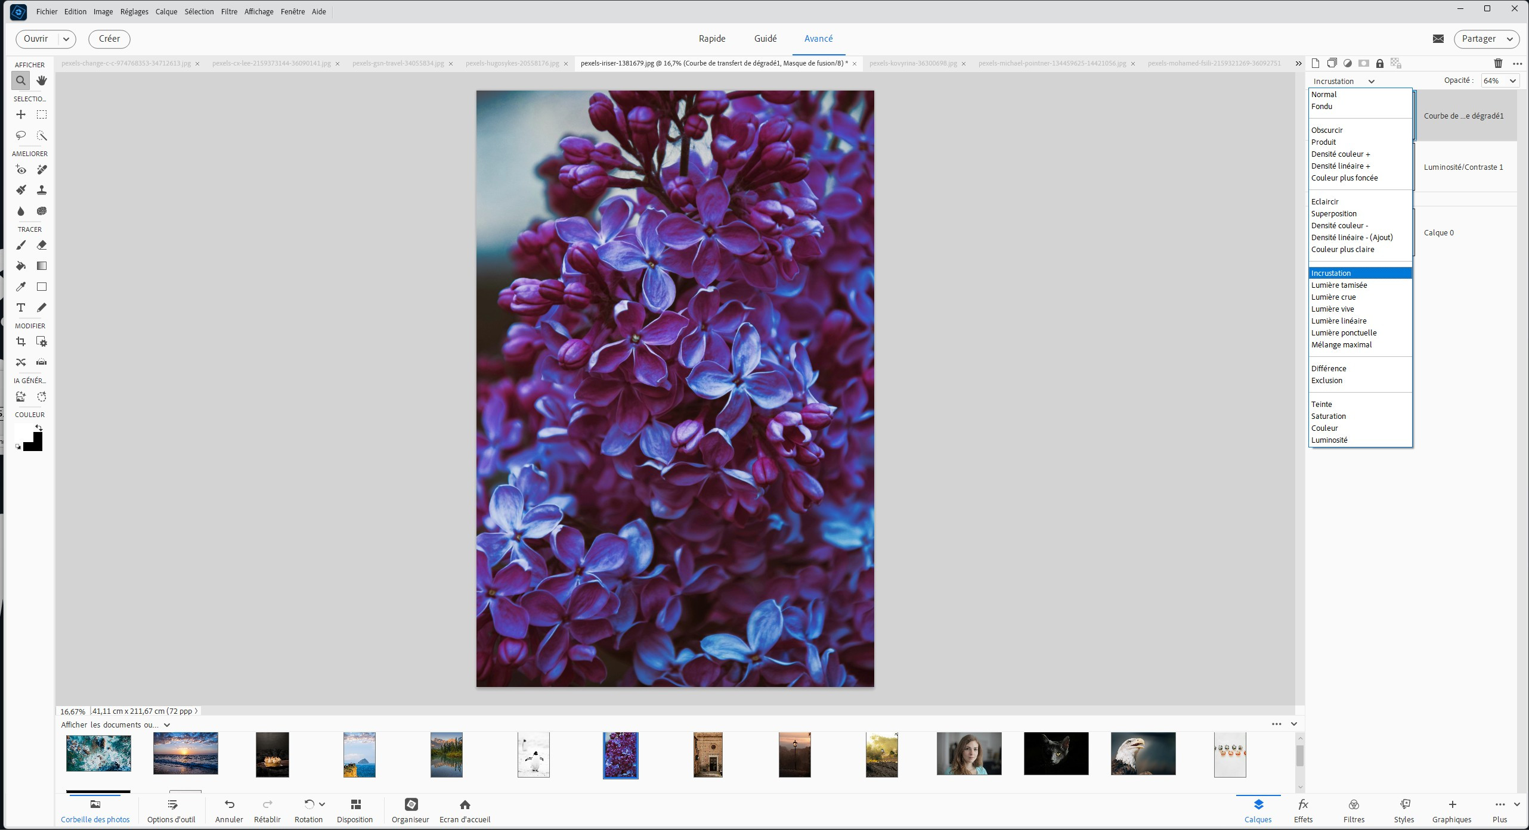Open the Opacité 64% dropdown
Image resolution: width=1529 pixels, height=830 pixels.
(x=1512, y=81)
